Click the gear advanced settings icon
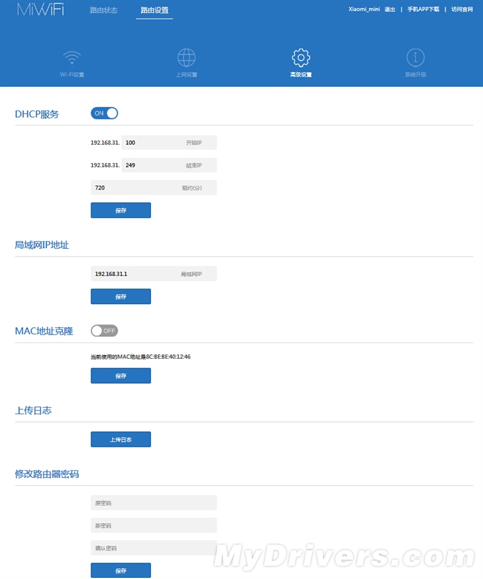Image resolution: width=483 pixels, height=579 pixels. pos(301,59)
